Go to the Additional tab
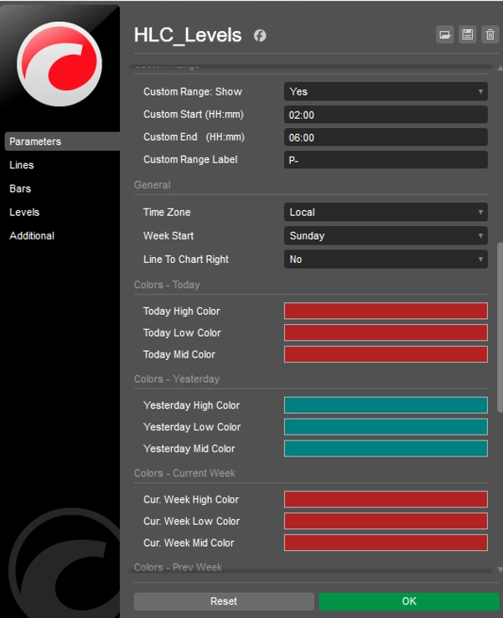This screenshot has width=503, height=618. click(32, 235)
